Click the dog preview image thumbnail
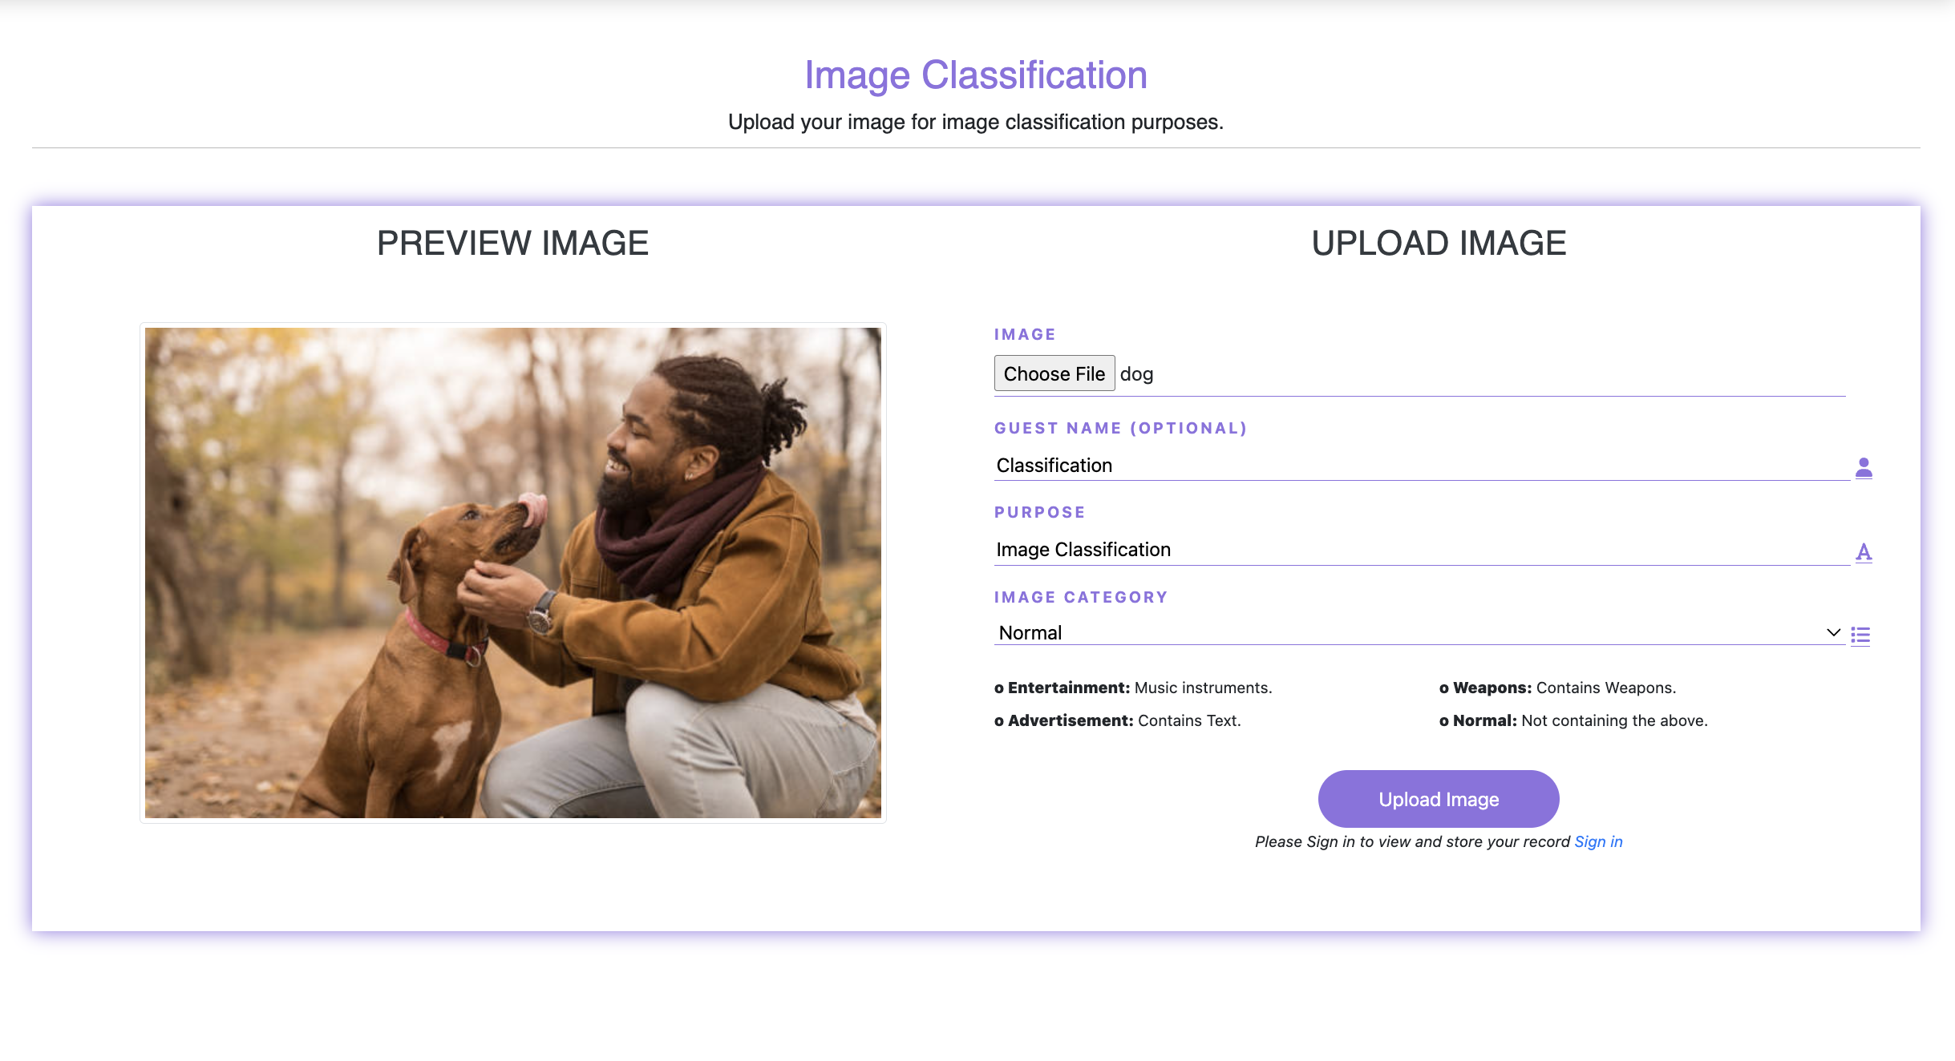This screenshot has height=1061, width=1955. (x=513, y=573)
